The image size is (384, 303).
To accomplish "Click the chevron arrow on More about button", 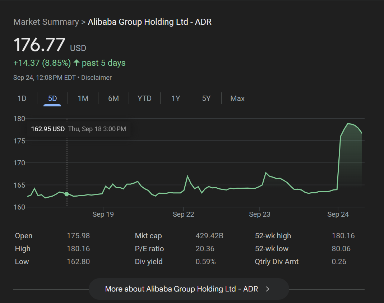I will pos(268,289).
